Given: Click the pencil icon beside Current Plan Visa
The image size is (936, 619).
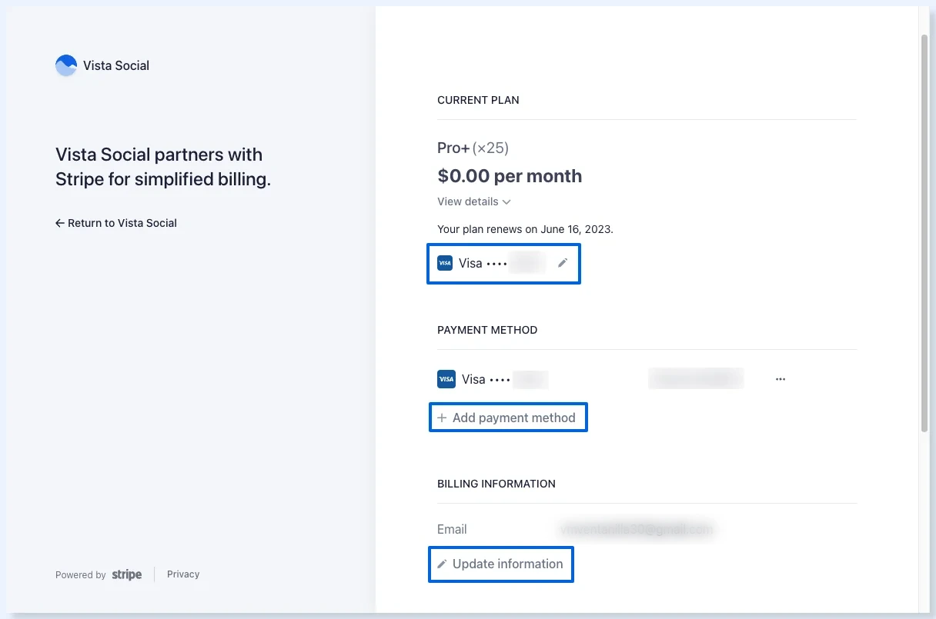Looking at the screenshot, I should point(563,263).
